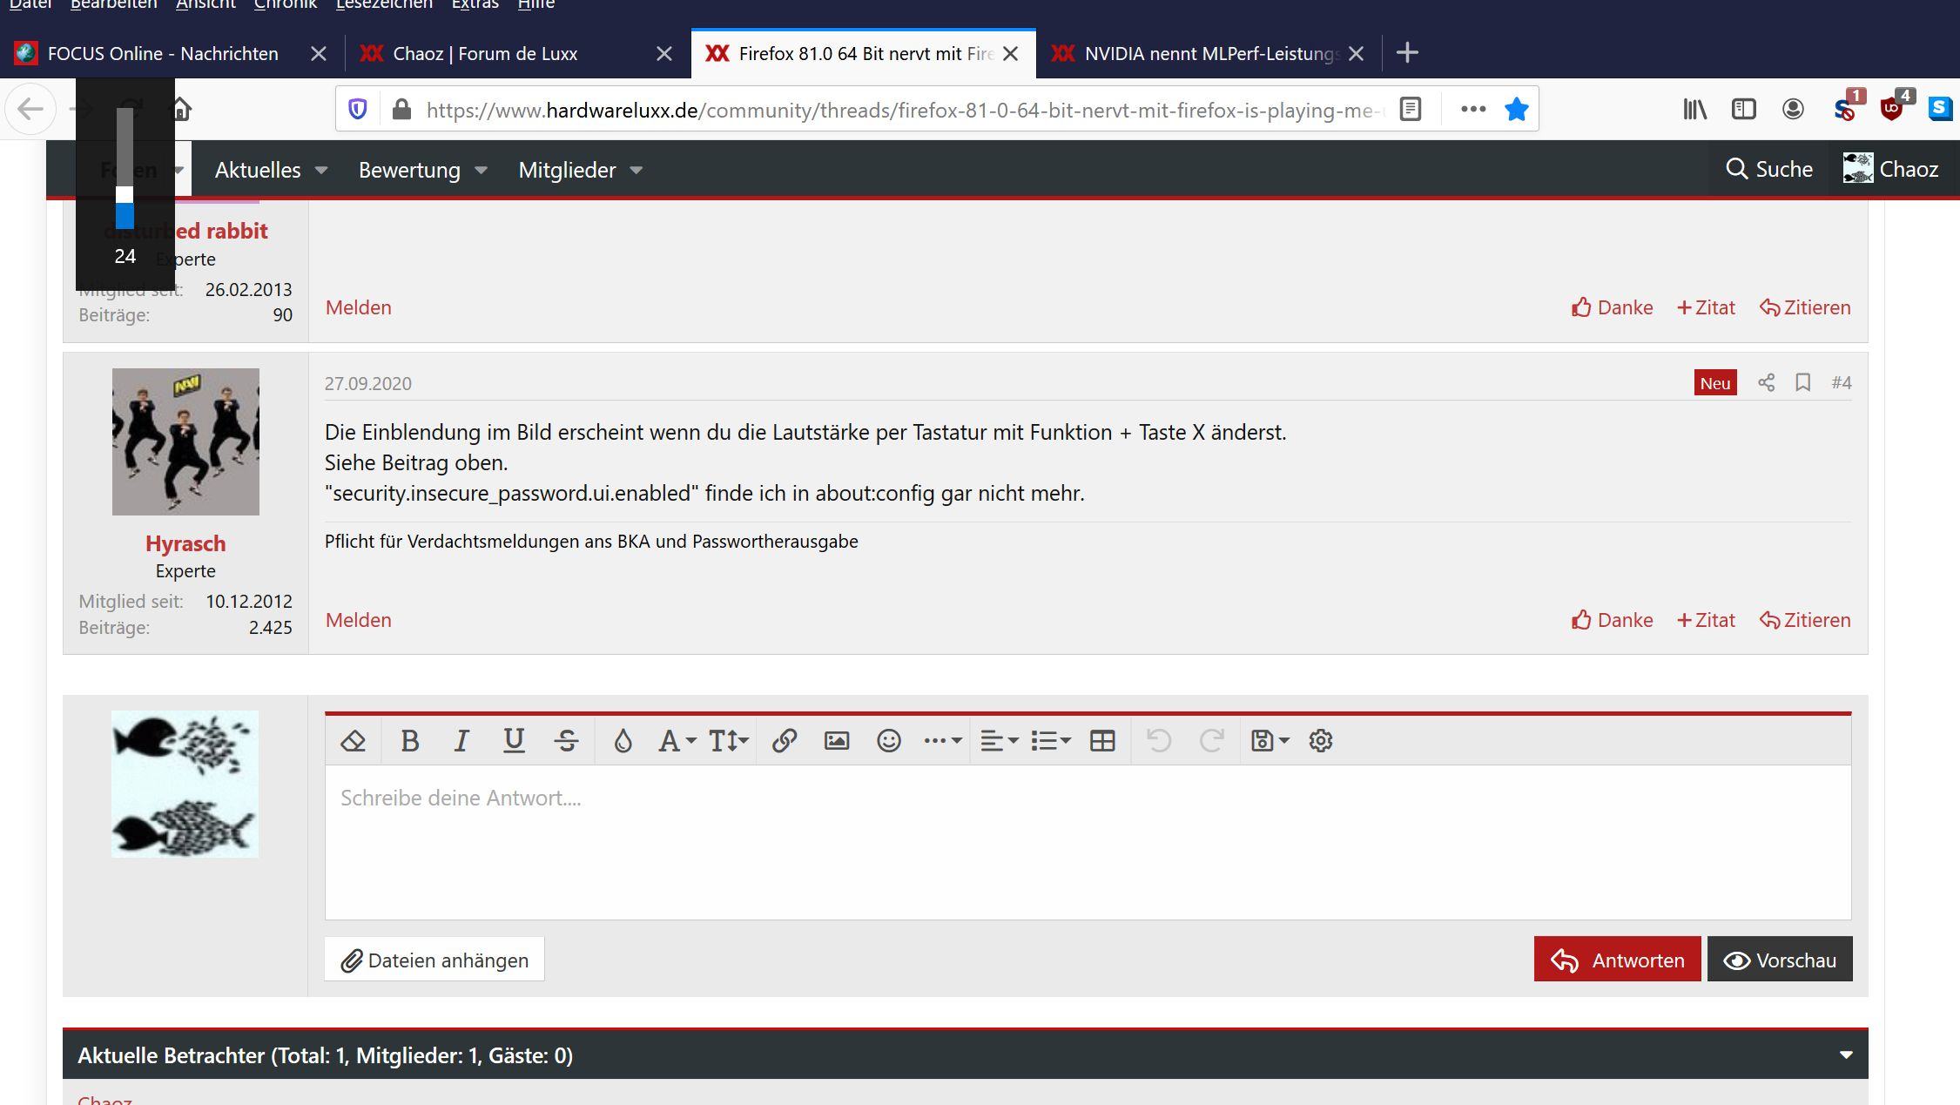Screen dimensions: 1960x1105
Task: Switch to the NVIDIA MLPerf tab
Action: [1209, 53]
